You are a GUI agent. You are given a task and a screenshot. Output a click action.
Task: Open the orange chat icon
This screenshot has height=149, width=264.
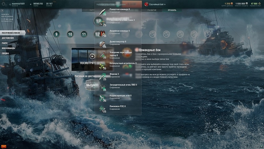coord(3,146)
